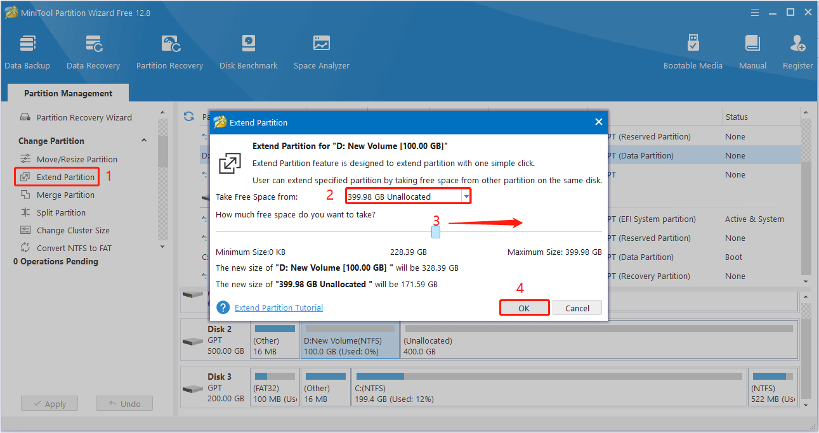Click the Disk 3 drive icon
819x433 pixels.
(193, 388)
